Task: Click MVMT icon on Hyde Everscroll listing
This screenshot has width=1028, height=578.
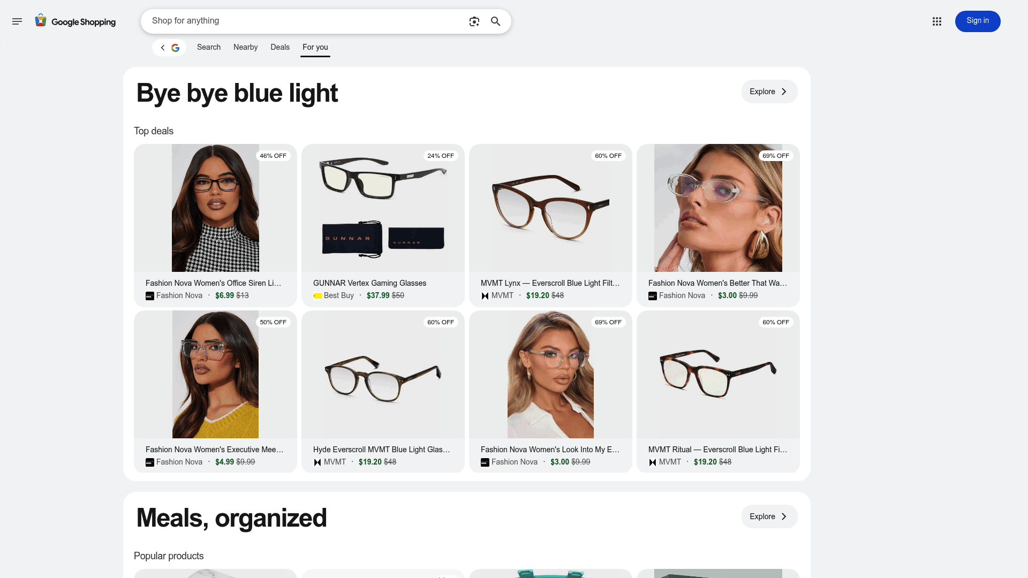Action: 318,462
